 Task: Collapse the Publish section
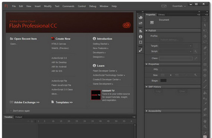[x=146, y=31]
